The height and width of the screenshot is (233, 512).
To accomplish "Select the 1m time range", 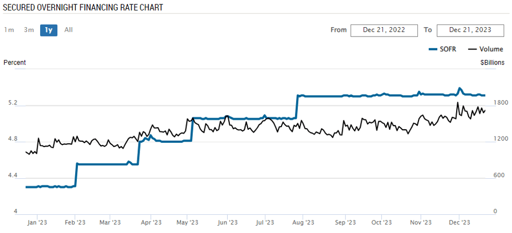I will click(x=9, y=30).
